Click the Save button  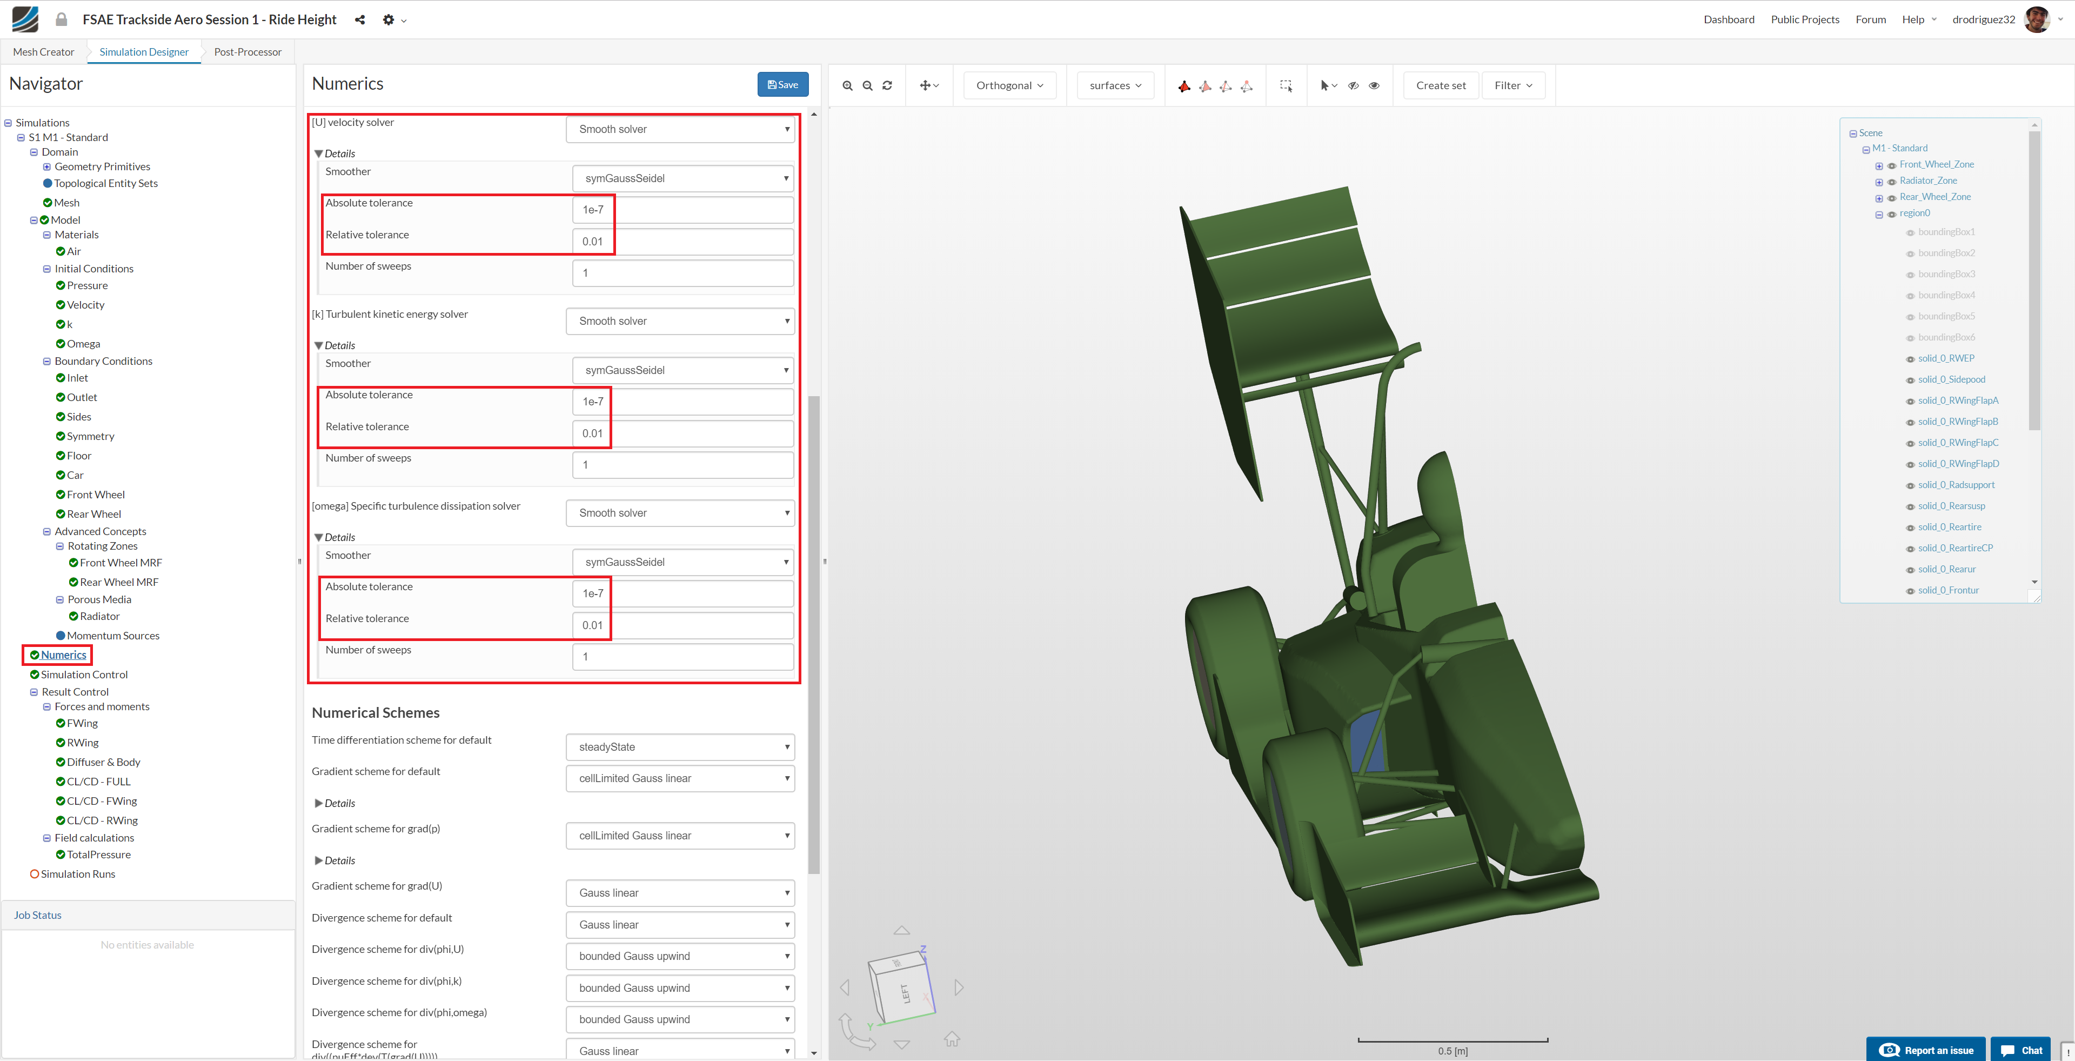point(782,85)
